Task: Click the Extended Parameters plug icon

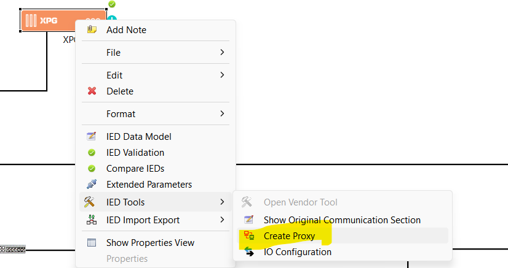Action: (x=92, y=185)
